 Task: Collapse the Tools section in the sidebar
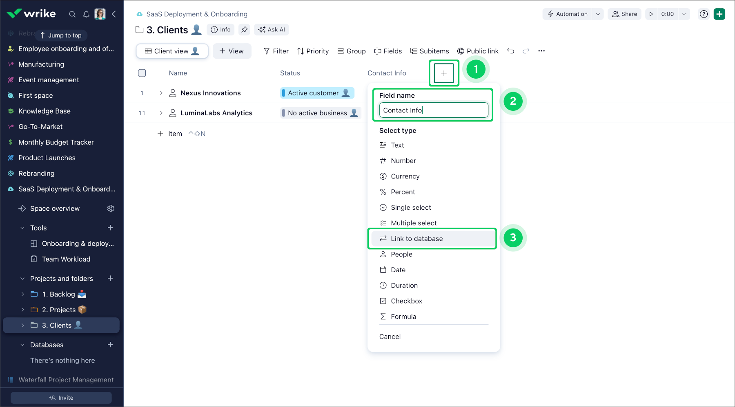pyautogui.click(x=22, y=228)
